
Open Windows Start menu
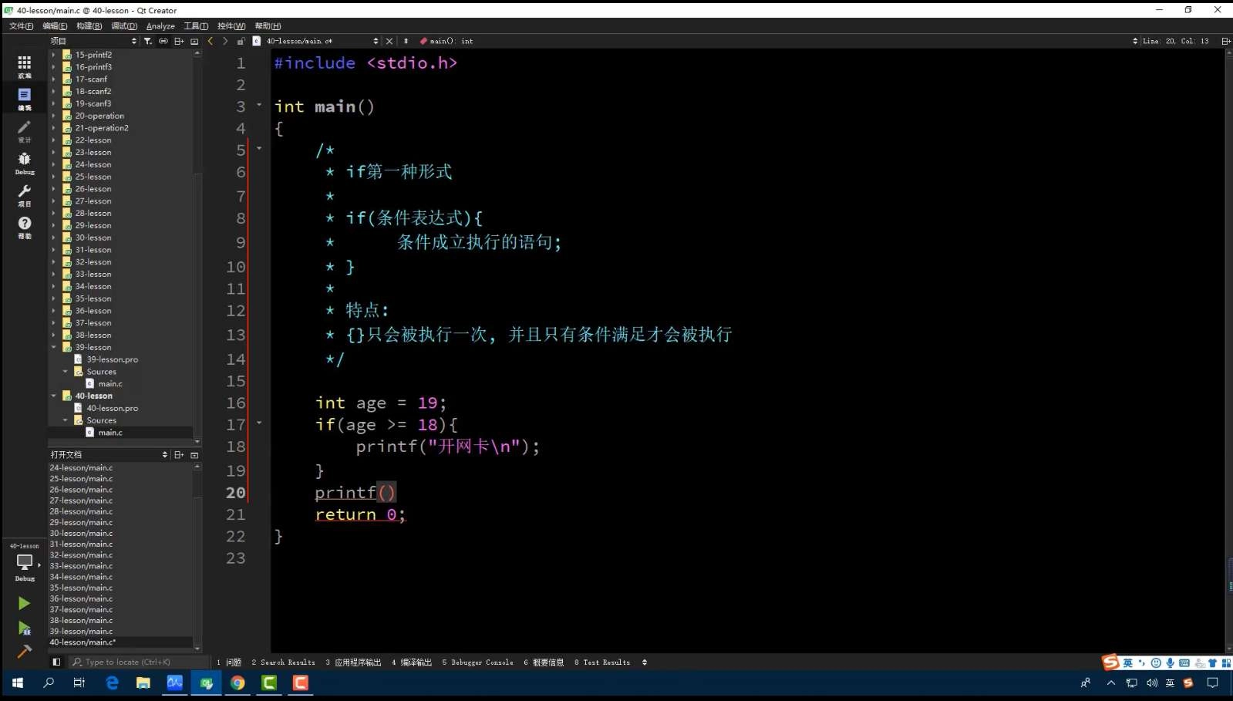17,682
